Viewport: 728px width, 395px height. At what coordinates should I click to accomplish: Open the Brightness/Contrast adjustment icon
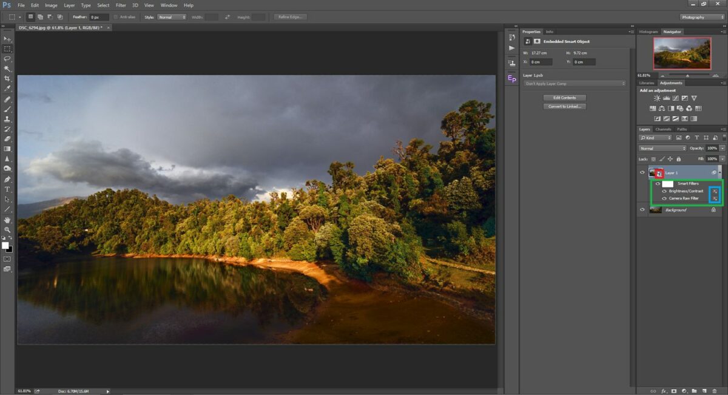click(x=656, y=98)
